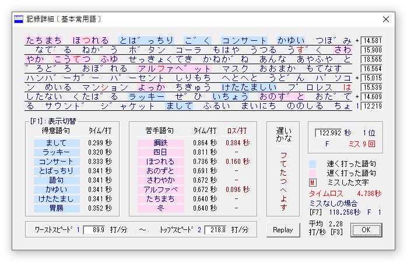
Task: Select ほつれる in the 苦手語句 list
Action: 161,162
